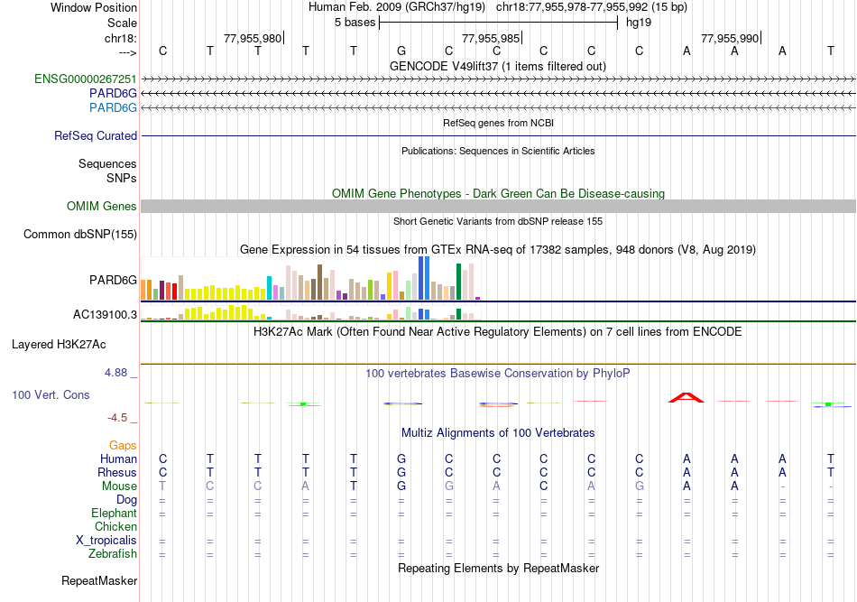Screen dimensions: 857x602
Task: Click the SNPs publications track label
Action: pyautogui.click(x=122, y=178)
